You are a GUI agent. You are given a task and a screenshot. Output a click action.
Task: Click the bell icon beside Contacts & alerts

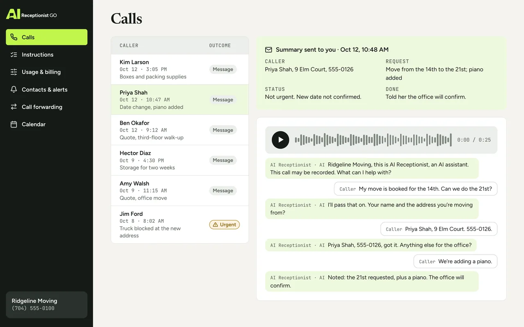[14, 90]
